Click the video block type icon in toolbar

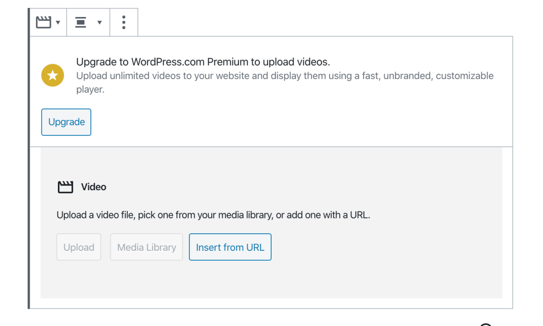(x=43, y=22)
